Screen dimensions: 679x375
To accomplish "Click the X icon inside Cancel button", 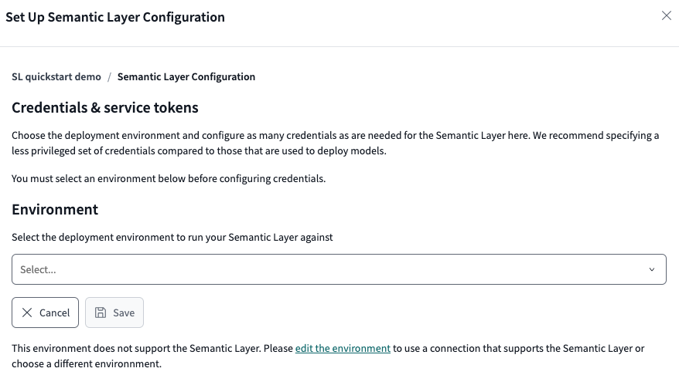I will 27,312.
